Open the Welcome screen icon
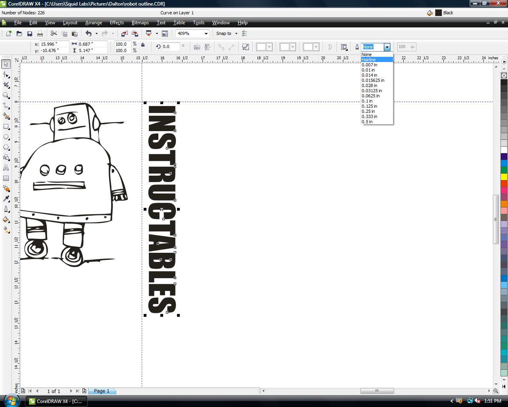The image size is (508, 407). click(x=165, y=34)
